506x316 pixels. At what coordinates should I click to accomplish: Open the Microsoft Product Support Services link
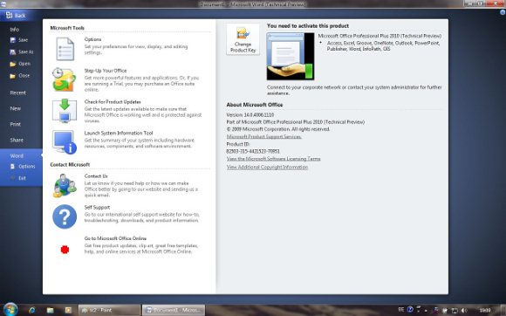(264, 136)
